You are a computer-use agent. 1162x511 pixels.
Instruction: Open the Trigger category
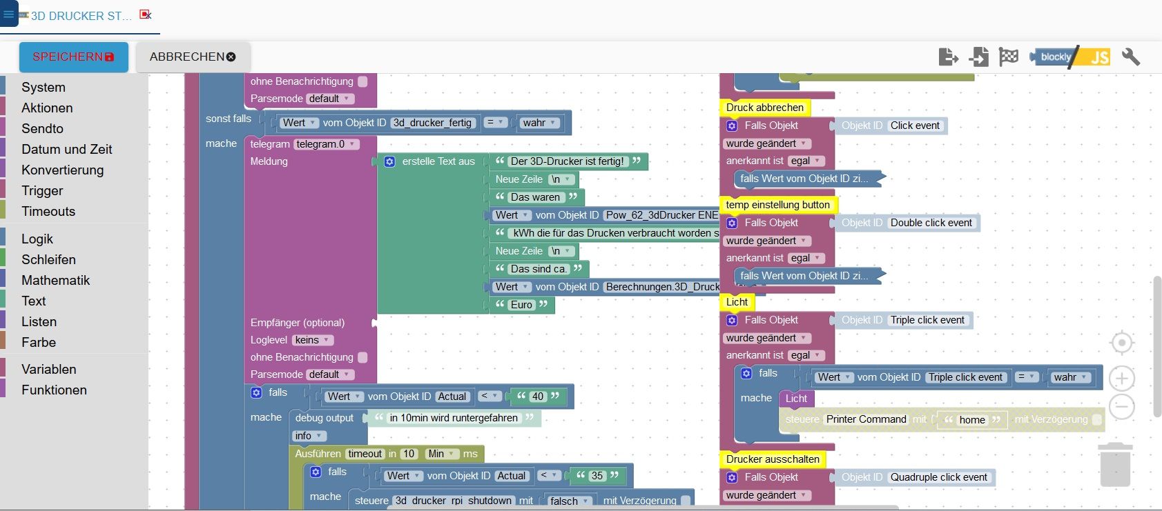coord(42,190)
